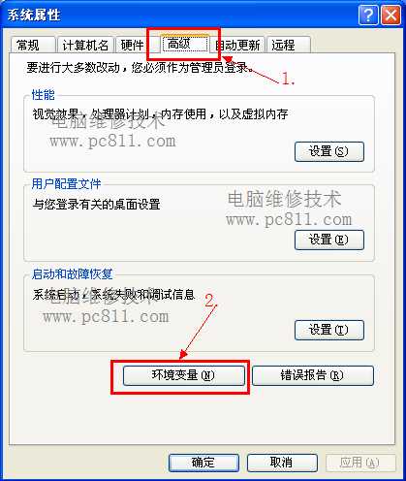Switch to the 常规 tab
Viewport: 406px width, 481px height.
33,45
